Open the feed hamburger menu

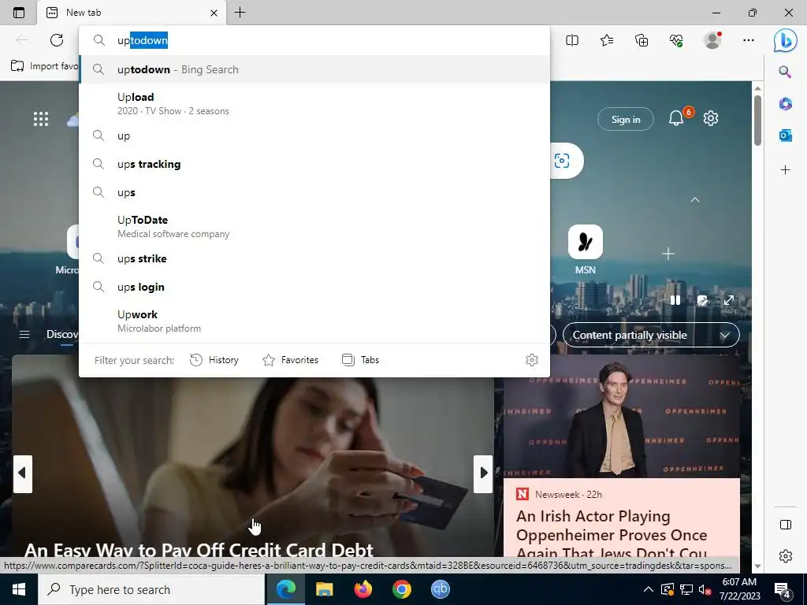[24, 335]
